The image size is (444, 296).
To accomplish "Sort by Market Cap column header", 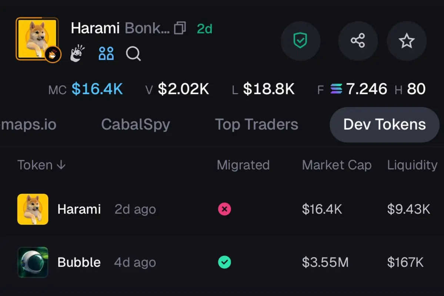I will click(x=337, y=165).
